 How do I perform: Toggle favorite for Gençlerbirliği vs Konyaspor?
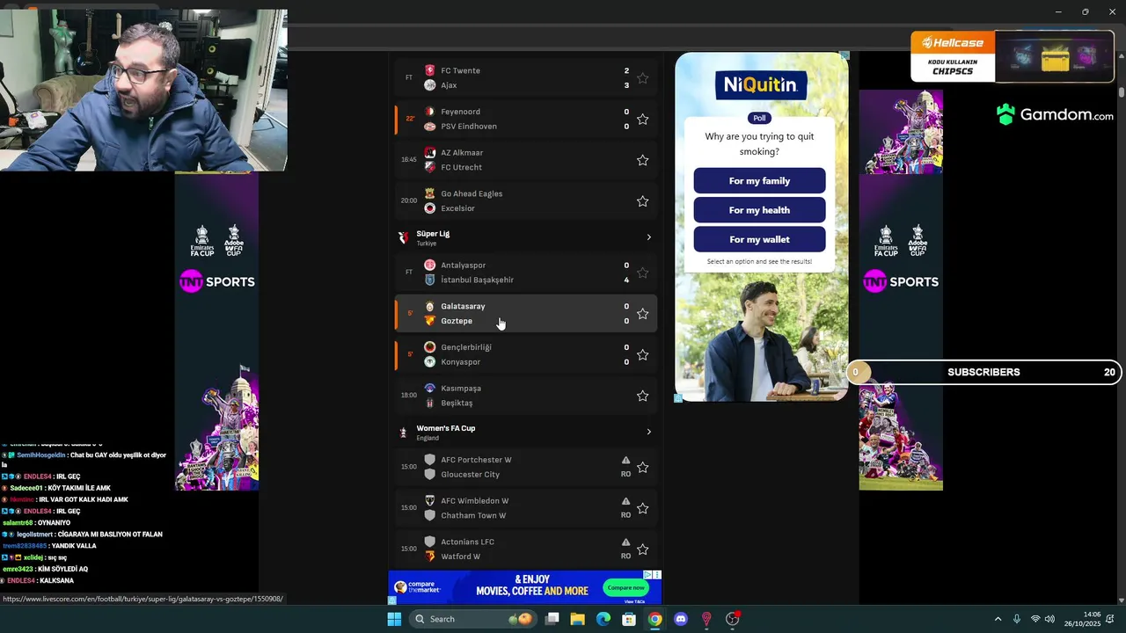click(x=643, y=354)
